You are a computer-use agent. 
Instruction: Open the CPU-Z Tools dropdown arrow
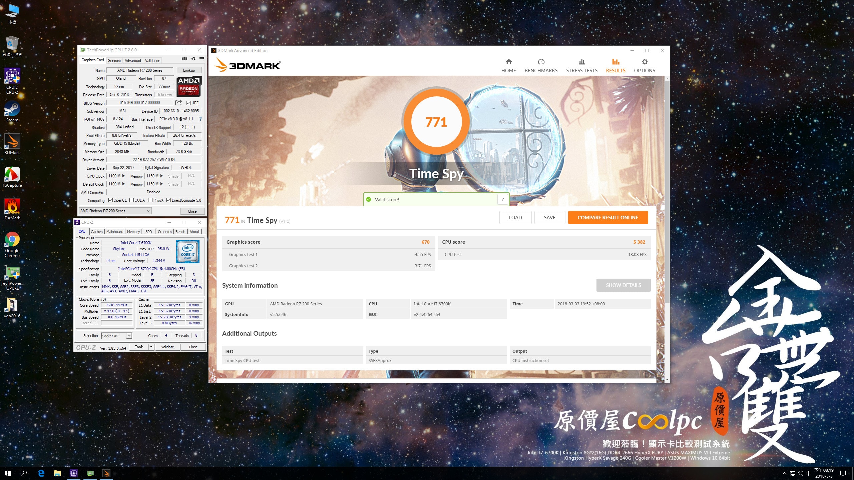point(151,347)
